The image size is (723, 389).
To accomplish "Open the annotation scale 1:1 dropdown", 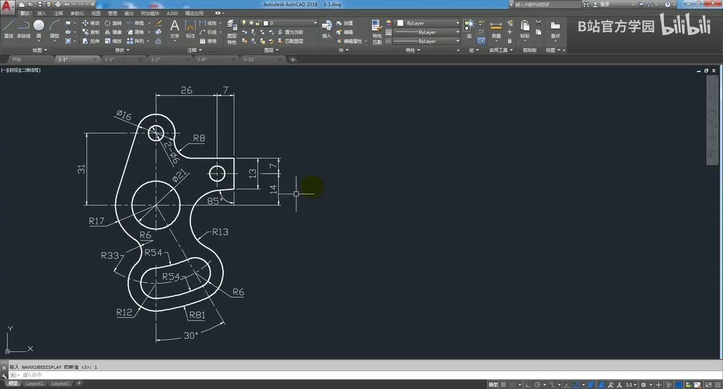I will (x=630, y=384).
